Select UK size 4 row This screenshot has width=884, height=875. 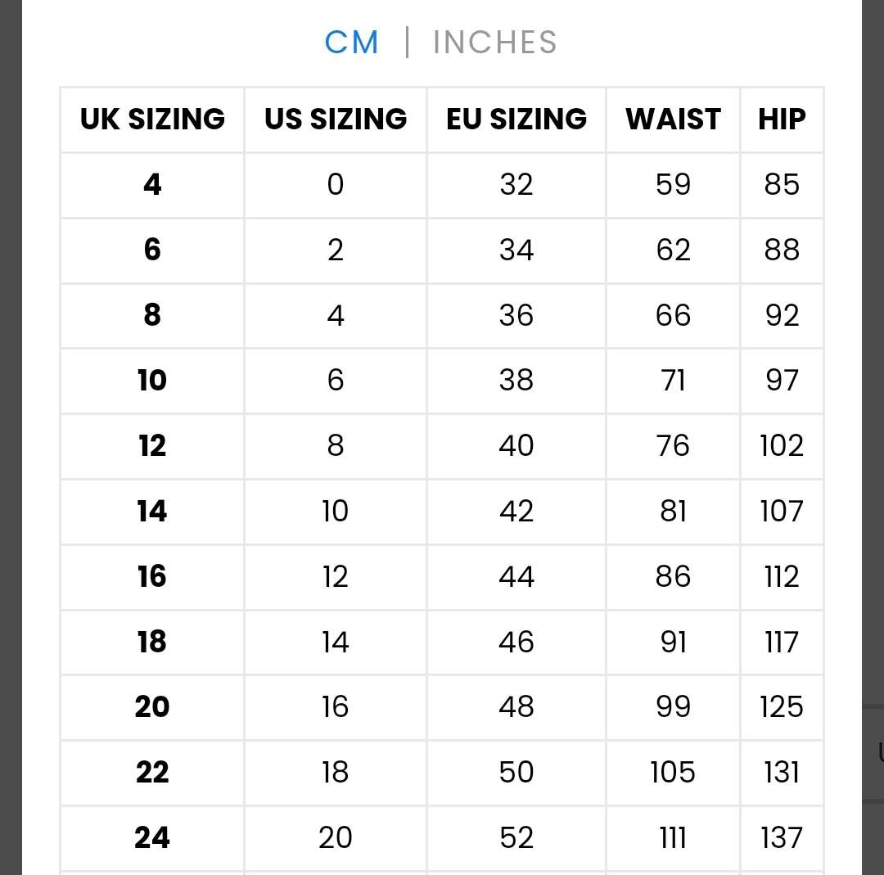(442, 185)
